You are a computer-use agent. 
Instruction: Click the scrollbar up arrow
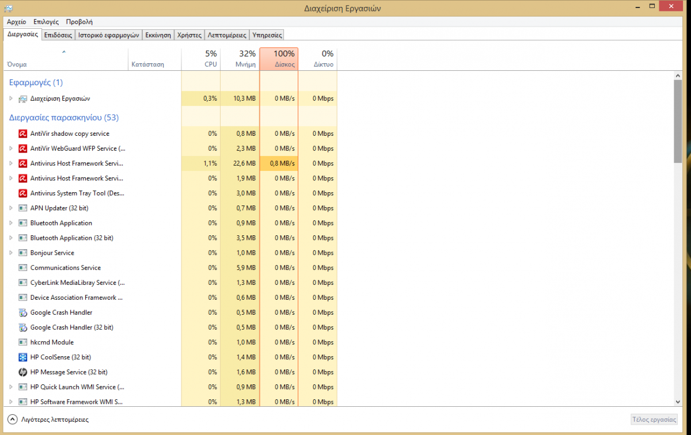click(677, 75)
